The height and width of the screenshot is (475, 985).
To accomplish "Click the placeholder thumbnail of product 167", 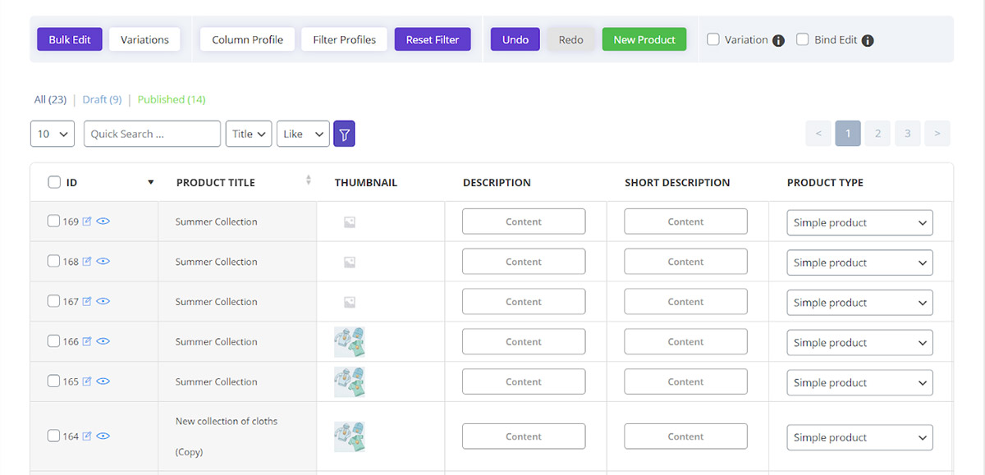I will pos(350,302).
